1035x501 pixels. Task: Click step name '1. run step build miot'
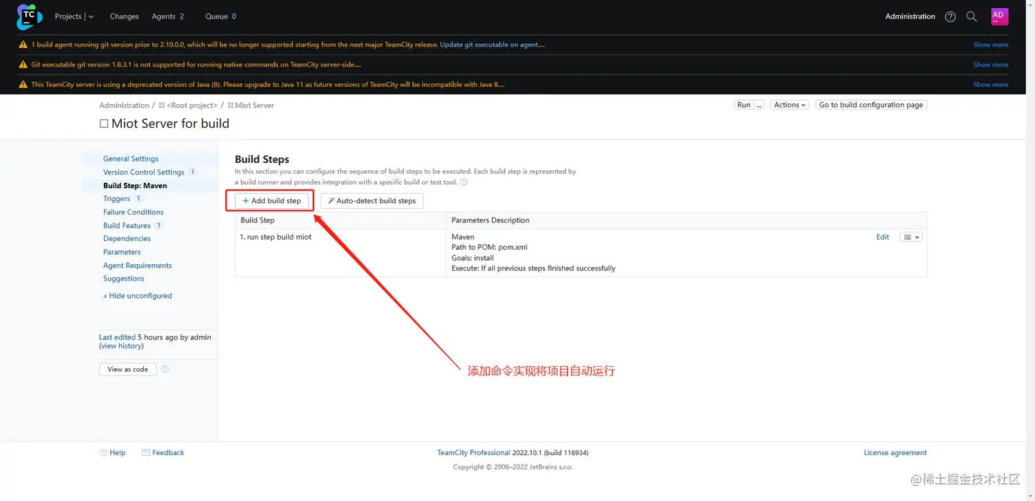click(276, 237)
